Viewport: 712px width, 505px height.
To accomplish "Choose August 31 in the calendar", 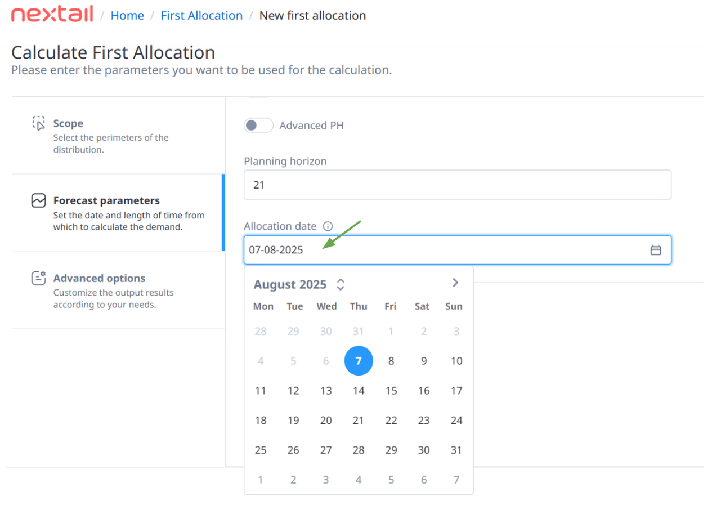I will point(456,450).
